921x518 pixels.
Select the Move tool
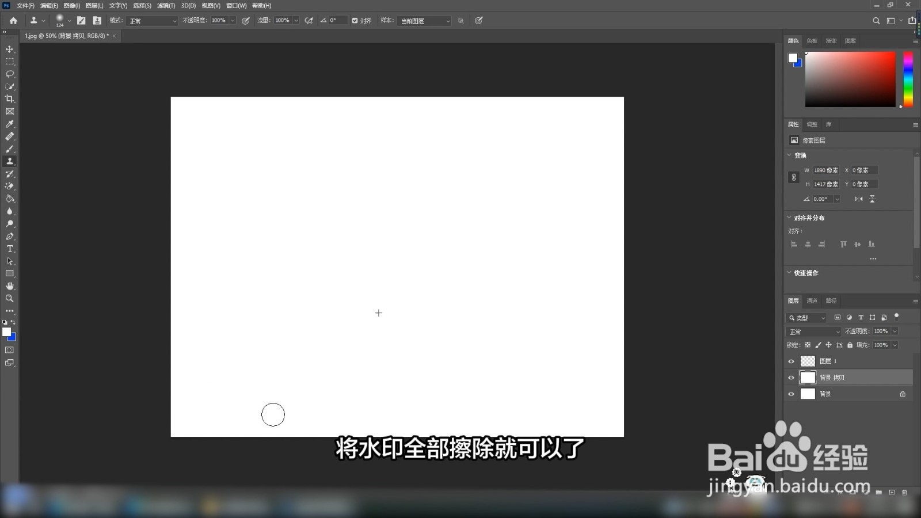point(9,49)
